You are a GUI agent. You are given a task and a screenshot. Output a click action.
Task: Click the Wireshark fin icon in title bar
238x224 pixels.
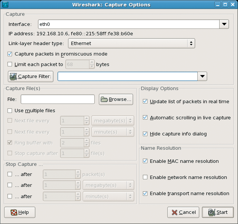(5, 5)
